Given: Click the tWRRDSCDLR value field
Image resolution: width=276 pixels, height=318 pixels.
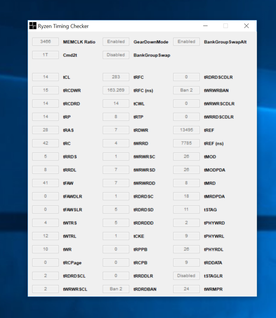Looking at the screenshot, I should tap(186, 117).
